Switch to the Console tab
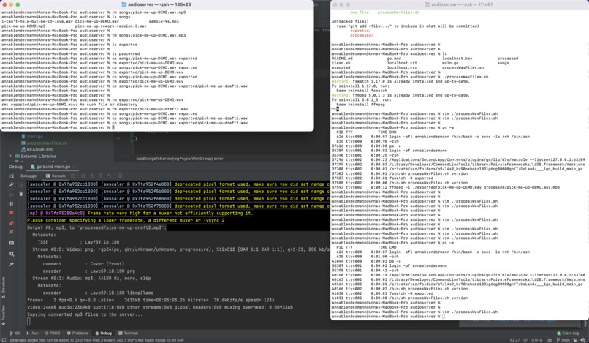Screen dimensions: 589x343 click(x=56, y=176)
